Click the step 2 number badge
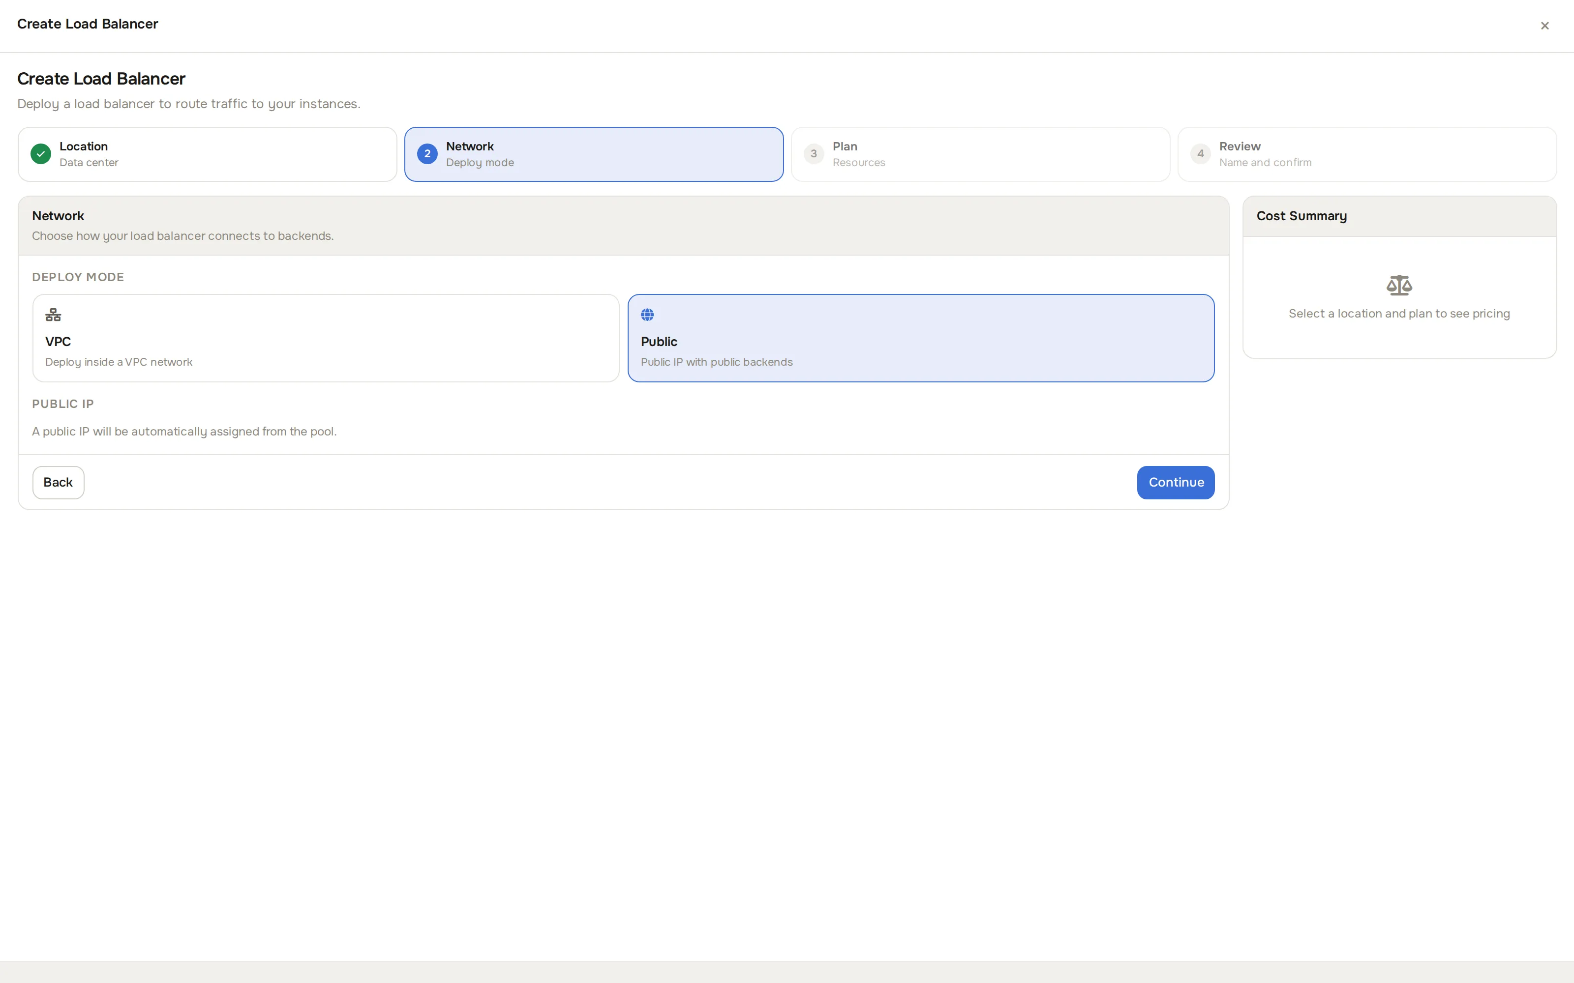The width and height of the screenshot is (1574, 983). tap(427, 154)
